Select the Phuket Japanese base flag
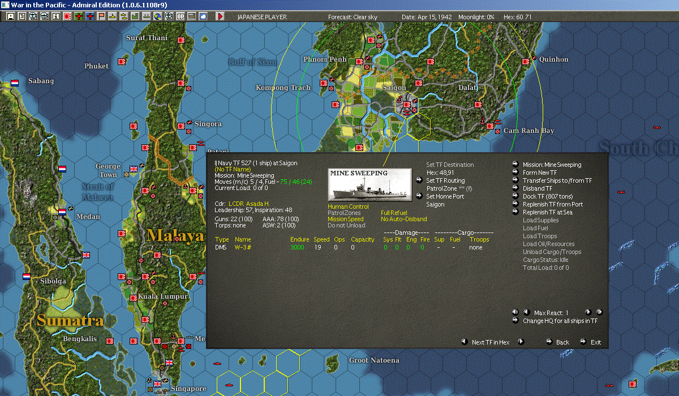This screenshot has width=679, height=396. click(122, 61)
